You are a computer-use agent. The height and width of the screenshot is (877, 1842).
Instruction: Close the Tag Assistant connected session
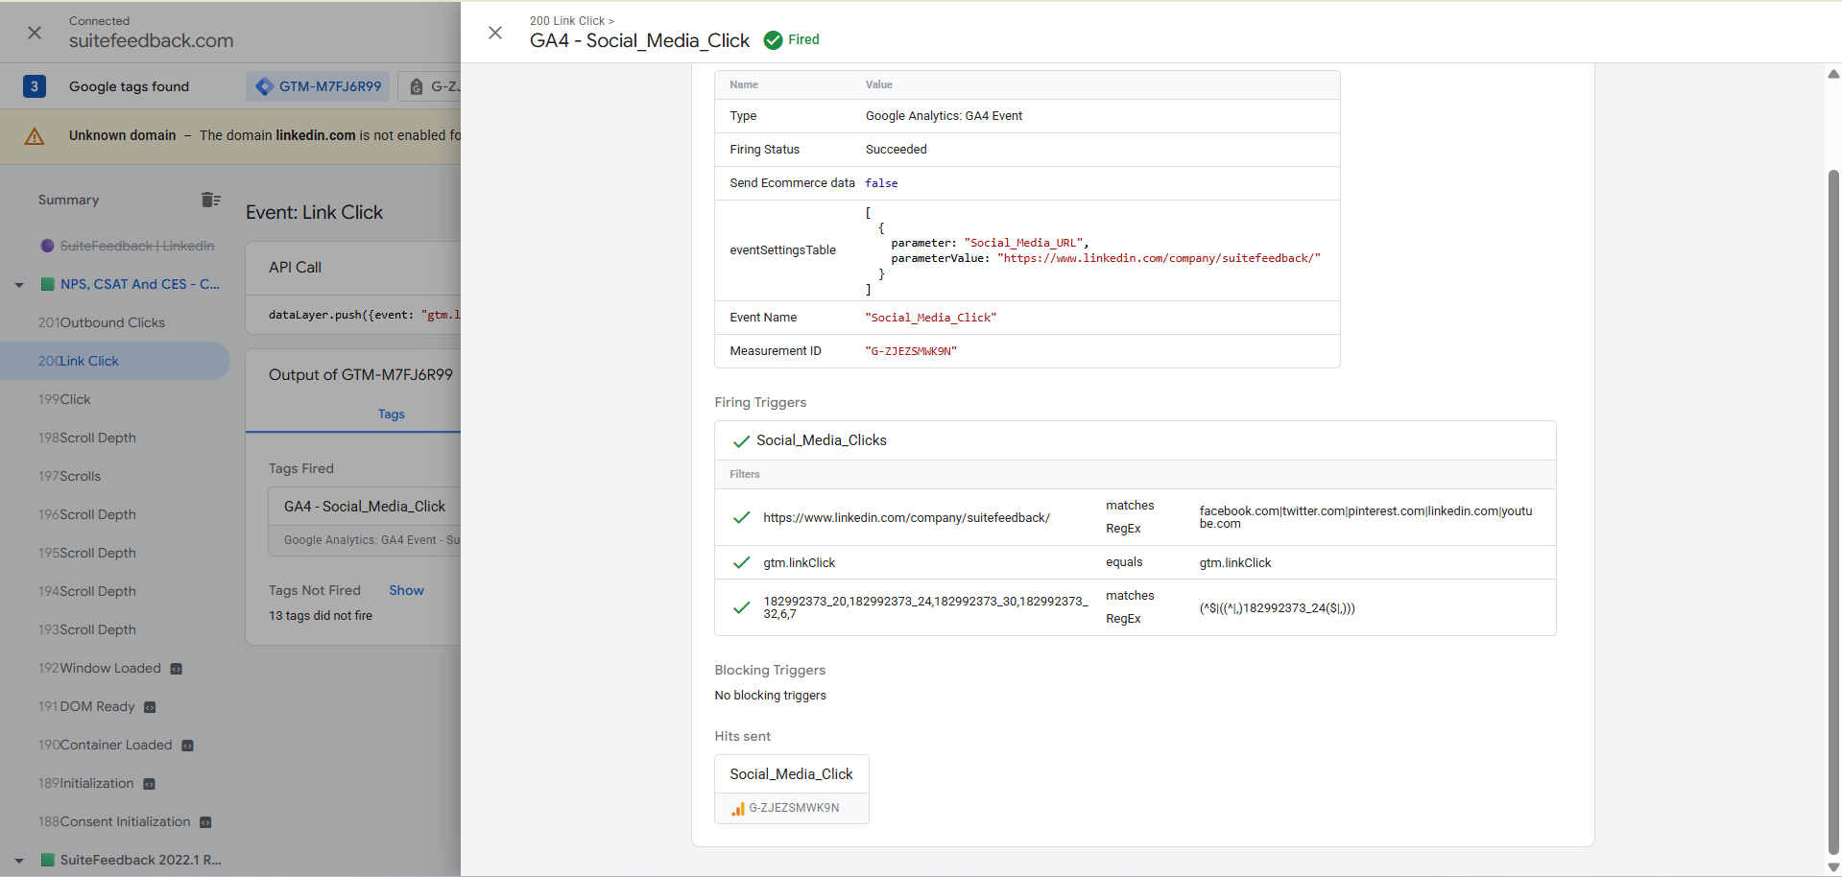click(35, 33)
